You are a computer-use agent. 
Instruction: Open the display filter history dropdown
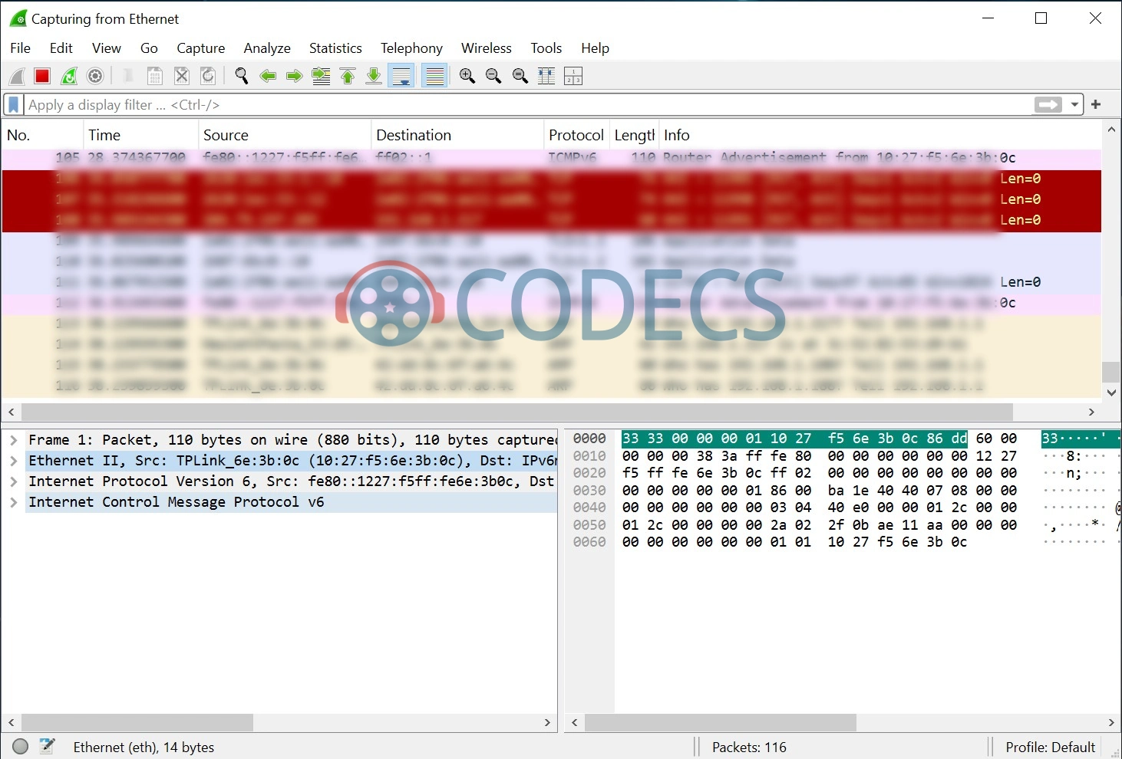tap(1074, 104)
